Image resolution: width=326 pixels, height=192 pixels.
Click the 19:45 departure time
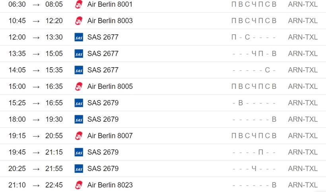pyautogui.click(x=17, y=152)
